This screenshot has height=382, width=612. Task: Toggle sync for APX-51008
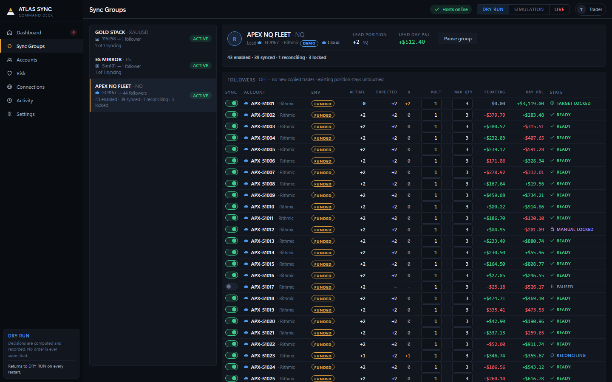(x=232, y=183)
